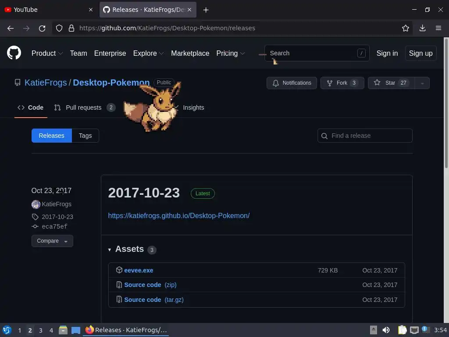Image resolution: width=449 pixels, height=337 pixels.
Task: Click the Notifications button
Action: coord(292,83)
